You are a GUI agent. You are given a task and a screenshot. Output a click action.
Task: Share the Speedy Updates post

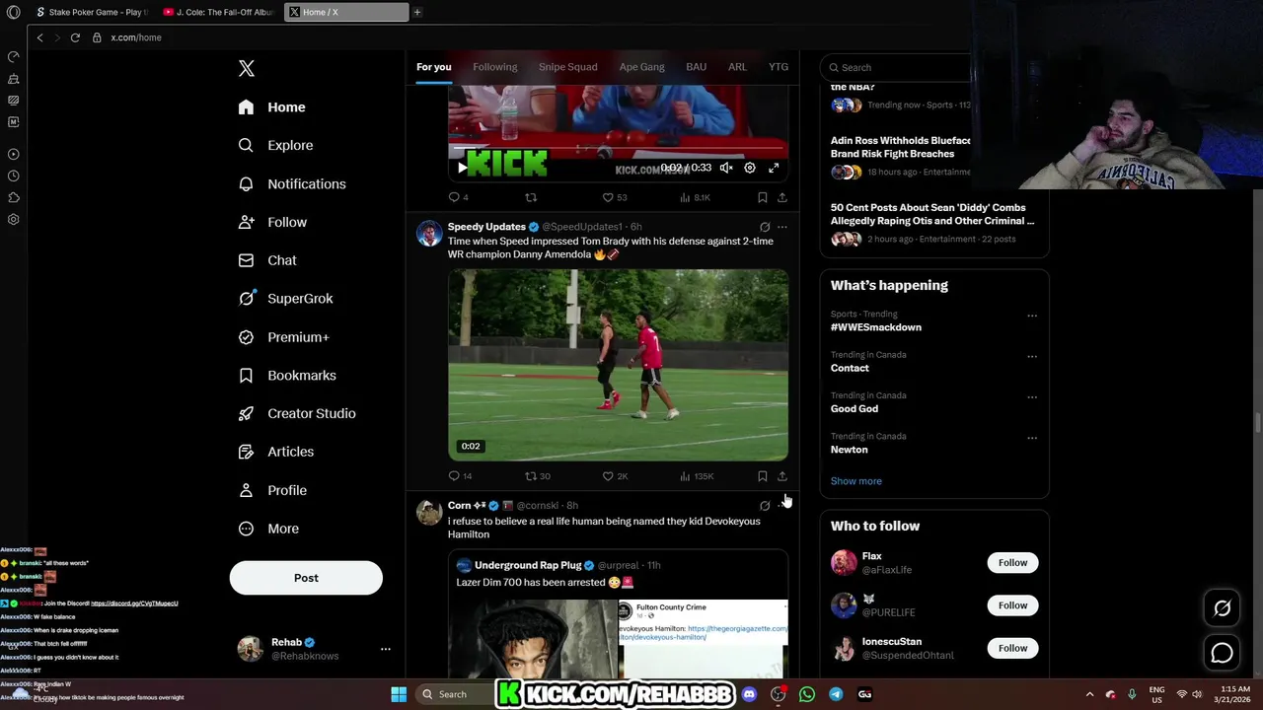point(782,476)
